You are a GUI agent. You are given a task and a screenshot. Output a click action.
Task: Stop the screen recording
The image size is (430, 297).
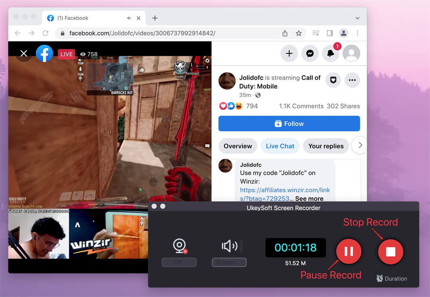pyautogui.click(x=390, y=252)
